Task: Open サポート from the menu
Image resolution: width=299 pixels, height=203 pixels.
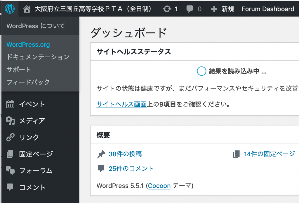Action: point(19,70)
